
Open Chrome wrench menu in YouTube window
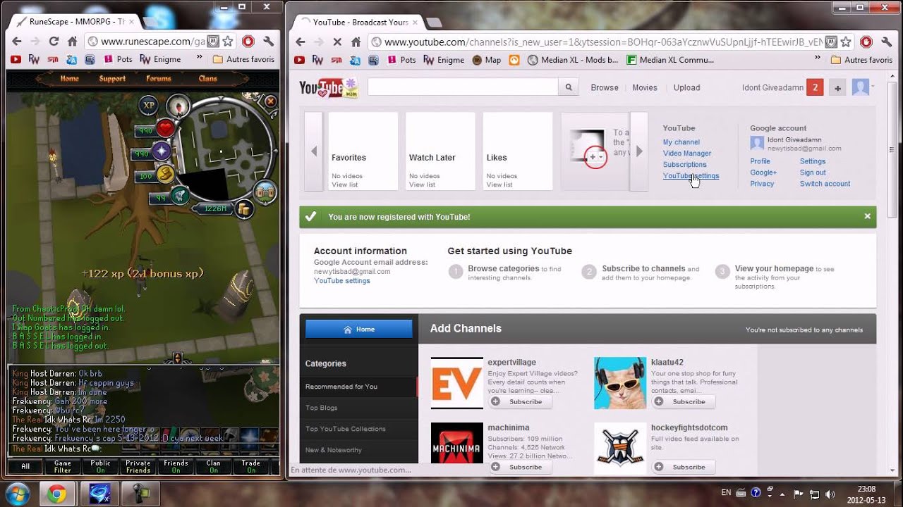(886, 42)
